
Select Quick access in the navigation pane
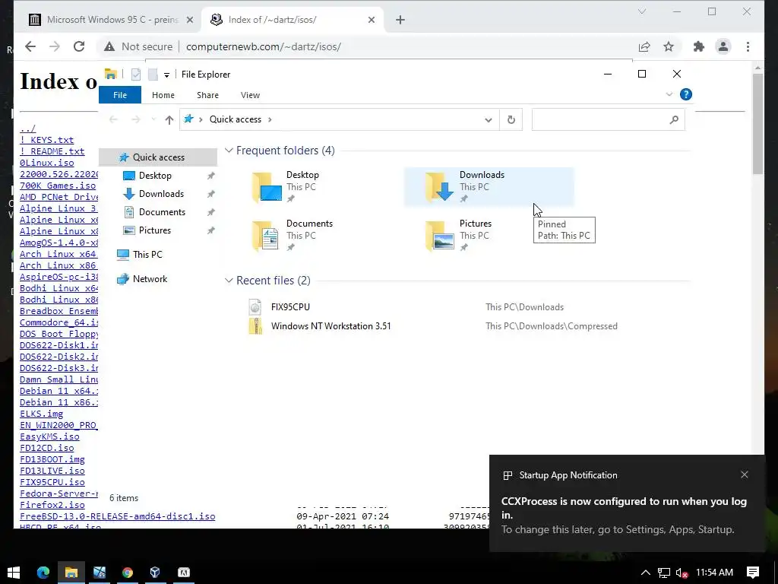pyautogui.click(x=158, y=157)
